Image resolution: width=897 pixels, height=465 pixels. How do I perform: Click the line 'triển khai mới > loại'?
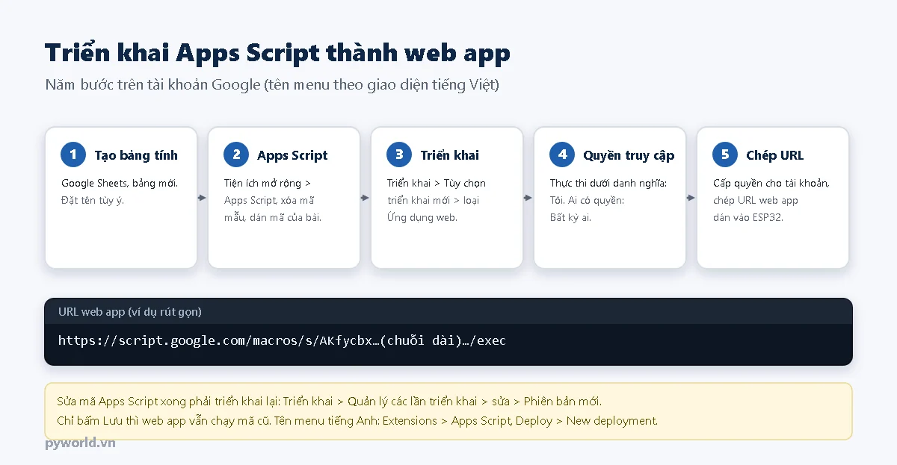[x=433, y=200]
